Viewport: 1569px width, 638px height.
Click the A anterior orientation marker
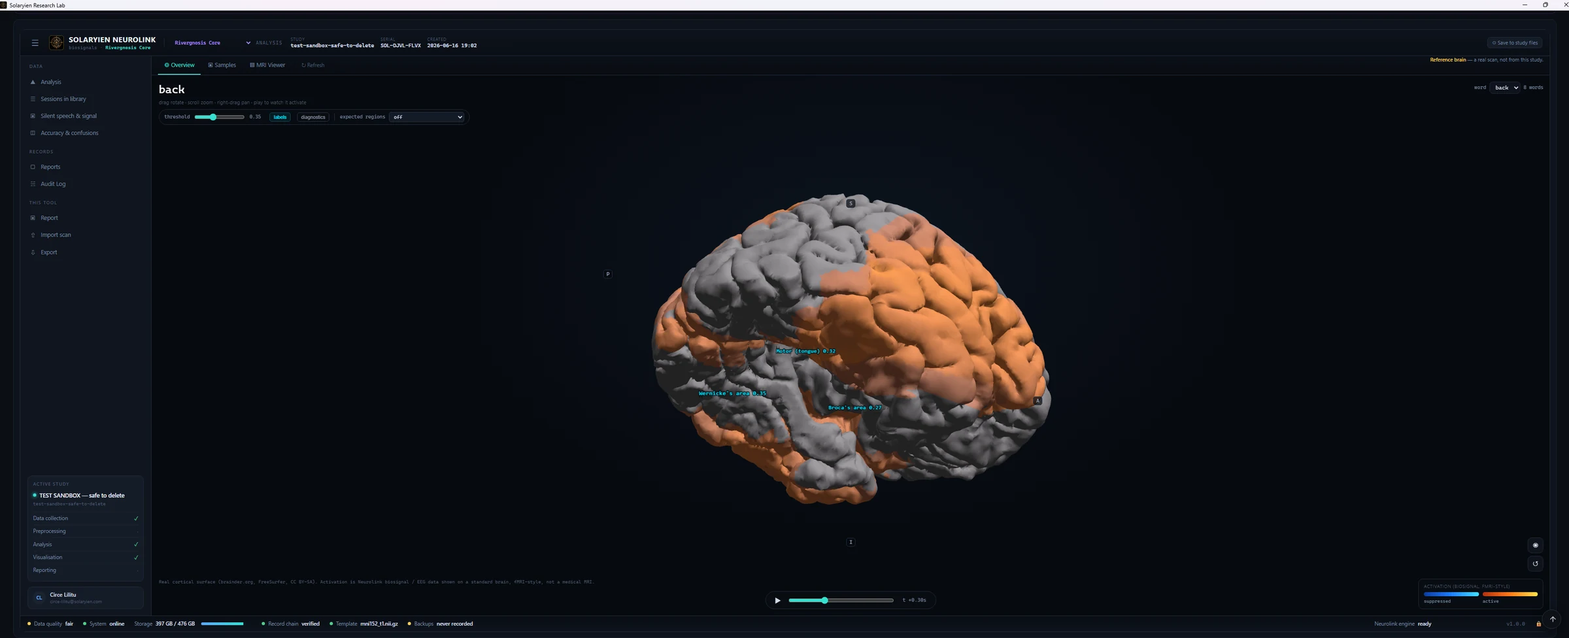coord(1037,401)
